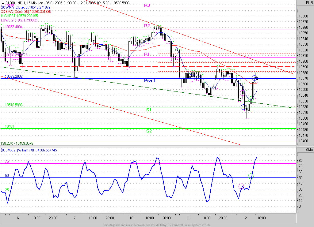Click the 10500 price axis value

click(303, 118)
